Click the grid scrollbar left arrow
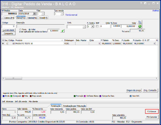 (3, 78)
